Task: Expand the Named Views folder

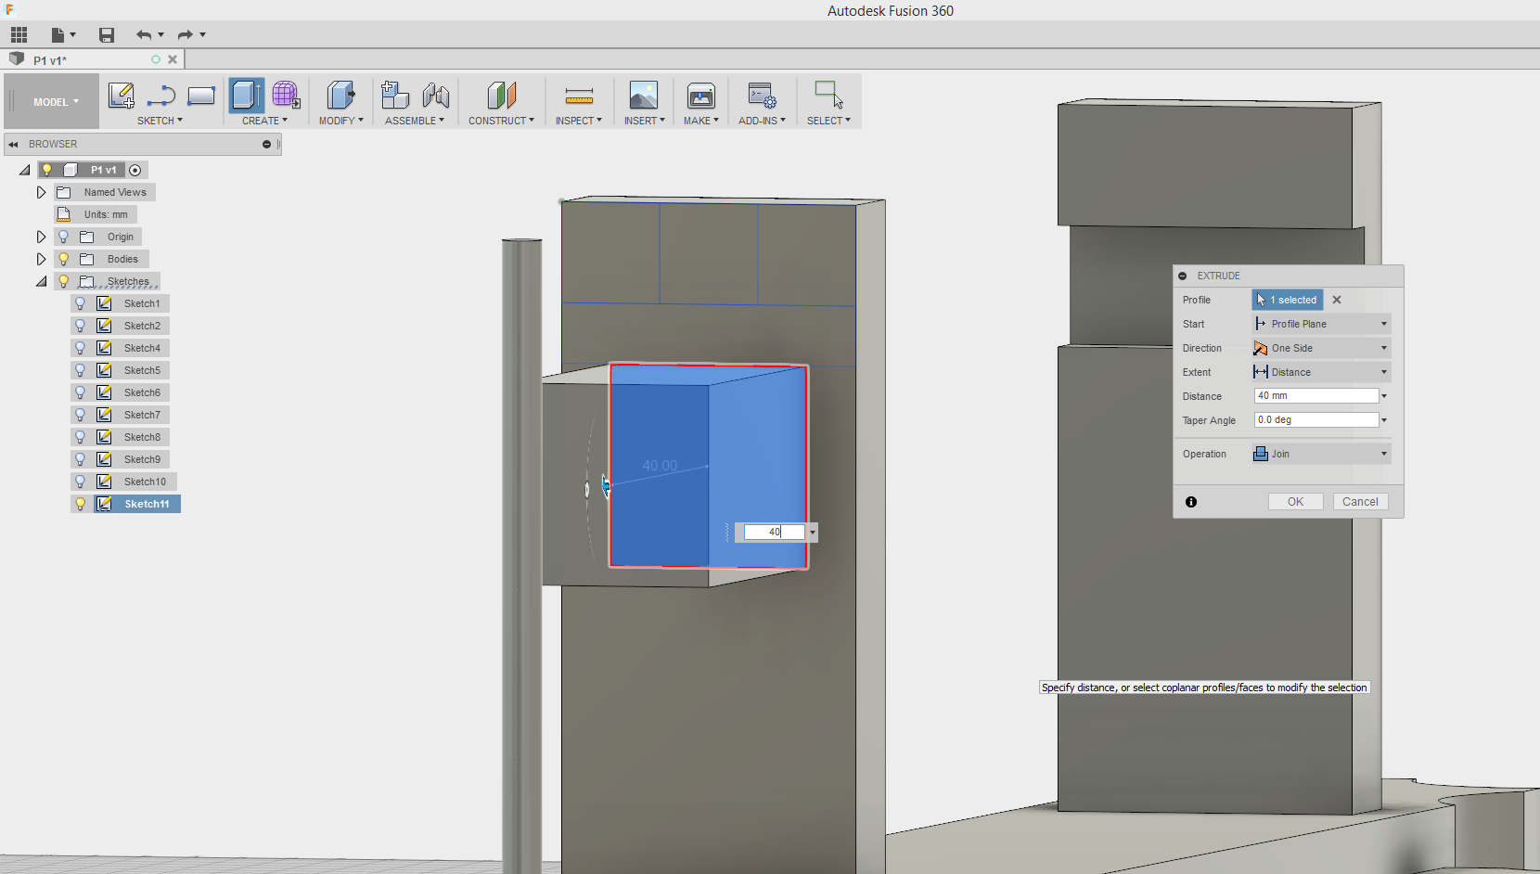Action: [x=41, y=192]
